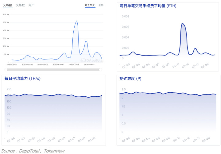This screenshot has width=221, height=154.
Task: Click the 挖矿难度 (P) chart title
Action: pos(130,79)
